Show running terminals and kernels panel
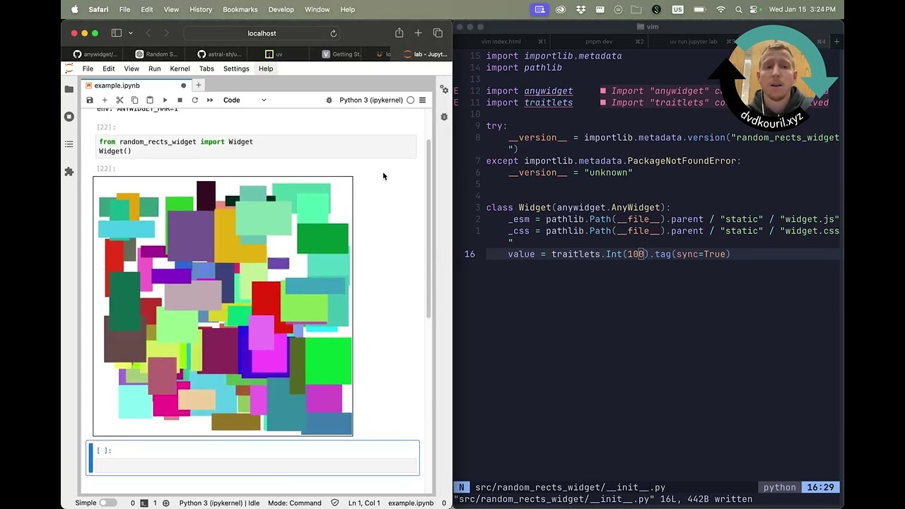 69,117
